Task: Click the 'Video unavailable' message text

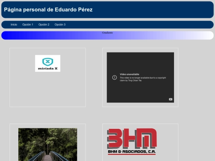Action: click(x=129, y=74)
